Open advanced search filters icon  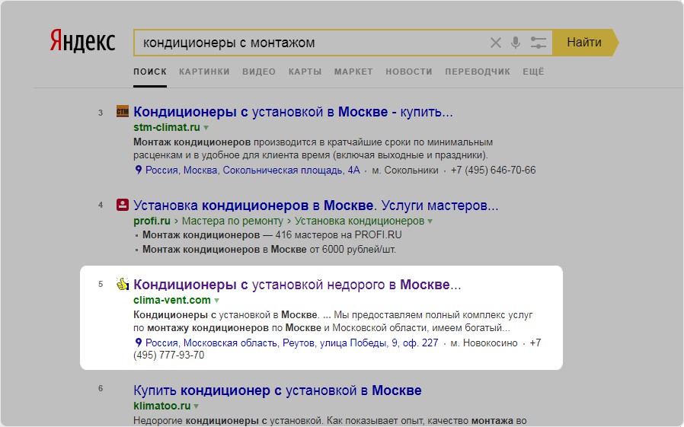(538, 43)
